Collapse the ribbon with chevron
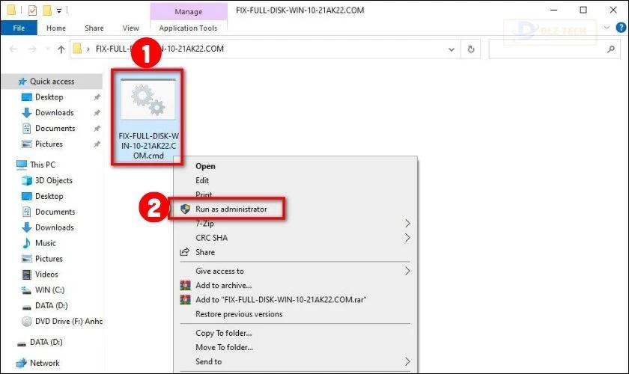This screenshot has height=374, width=629. coord(607,28)
